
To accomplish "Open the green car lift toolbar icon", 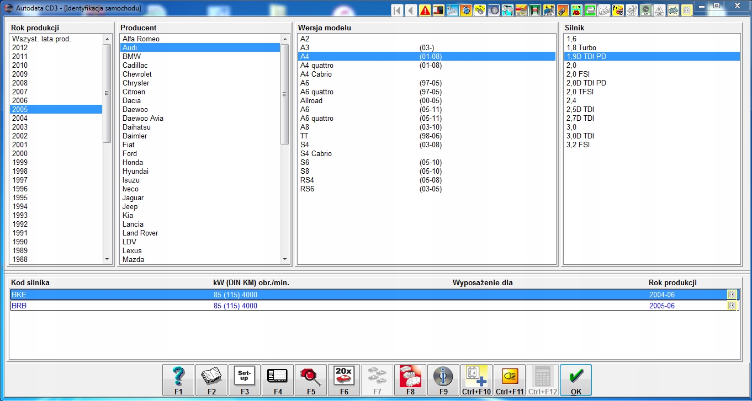I will 535,10.
